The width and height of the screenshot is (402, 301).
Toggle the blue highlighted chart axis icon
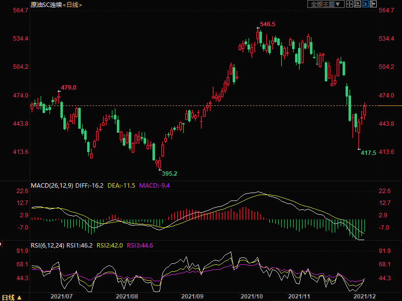click(x=365, y=4)
